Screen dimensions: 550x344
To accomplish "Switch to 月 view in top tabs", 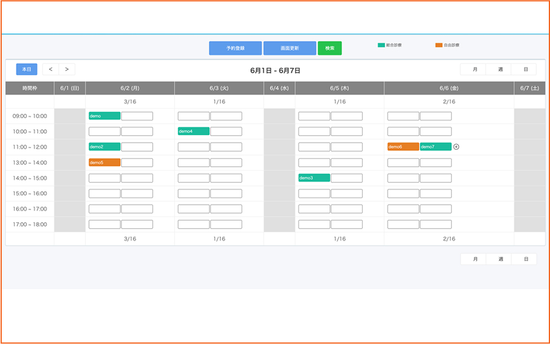I will click(x=475, y=70).
